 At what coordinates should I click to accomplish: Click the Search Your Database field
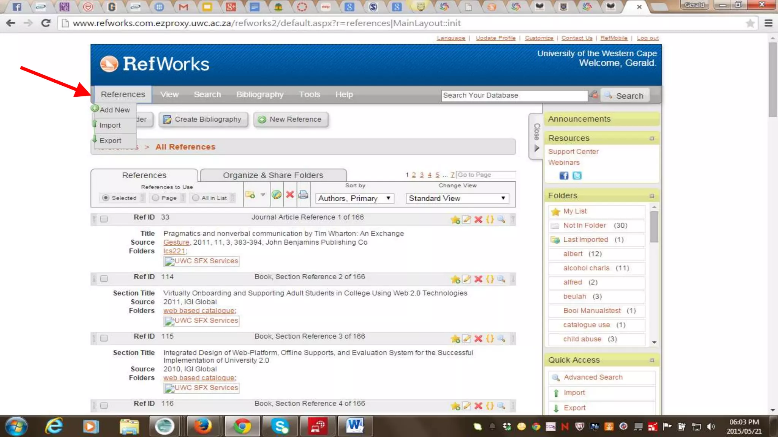pyautogui.click(x=514, y=96)
